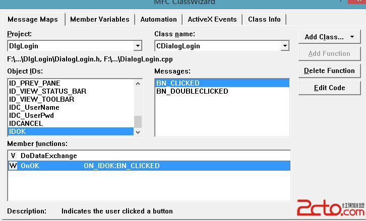Open the Class Info tab
This screenshot has height=221, width=366.
pyautogui.click(x=264, y=19)
